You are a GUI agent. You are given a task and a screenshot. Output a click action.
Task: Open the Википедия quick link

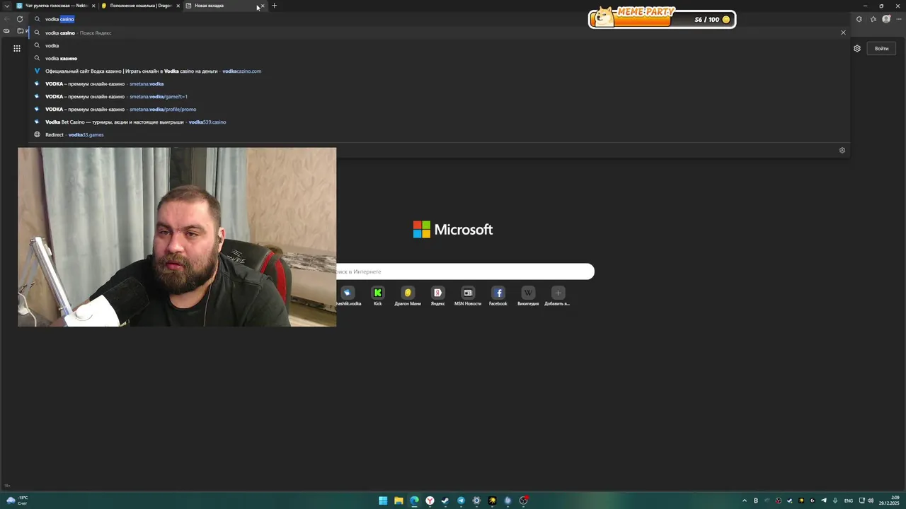point(528,296)
